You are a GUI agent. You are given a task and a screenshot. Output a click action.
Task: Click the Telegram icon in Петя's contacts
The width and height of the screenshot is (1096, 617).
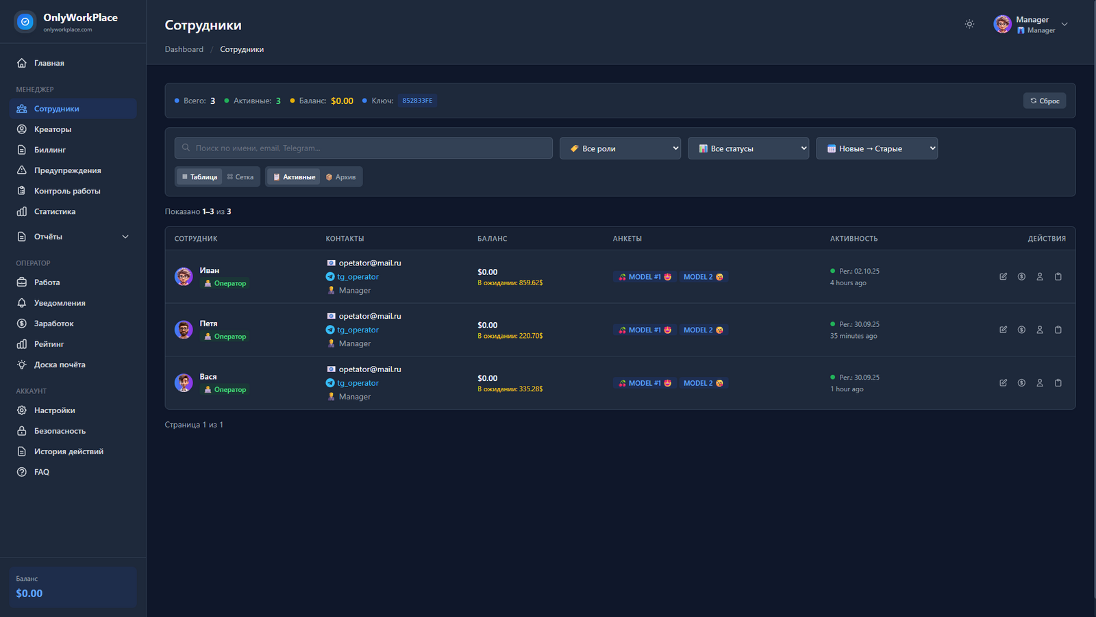[x=330, y=330]
